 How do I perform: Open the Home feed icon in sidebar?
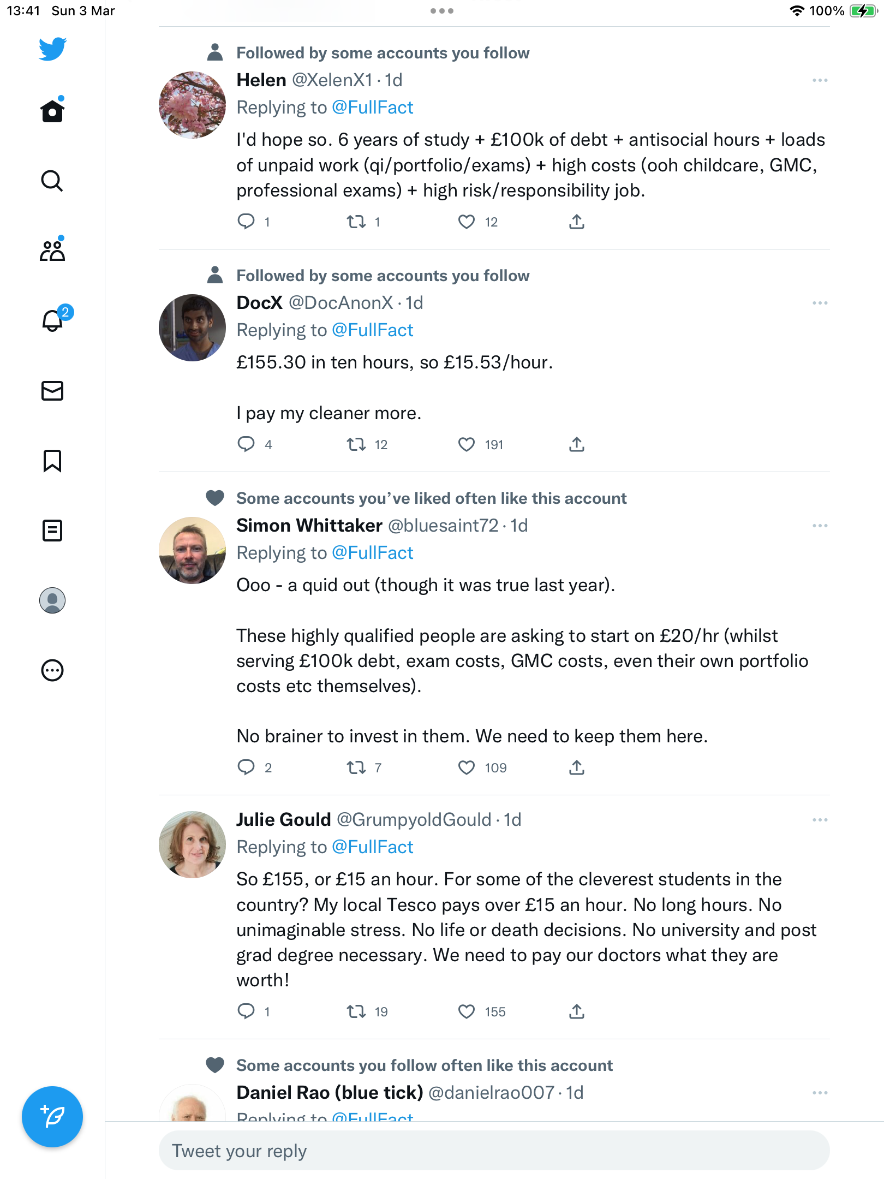(52, 111)
